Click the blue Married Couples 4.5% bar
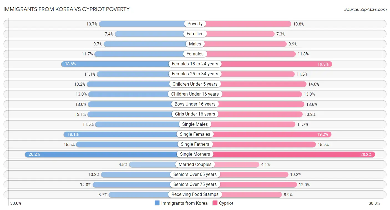The image size is (390, 210). coord(152,164)
